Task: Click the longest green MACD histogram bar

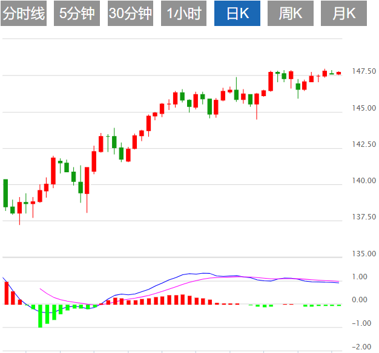Action: point(41,316)
